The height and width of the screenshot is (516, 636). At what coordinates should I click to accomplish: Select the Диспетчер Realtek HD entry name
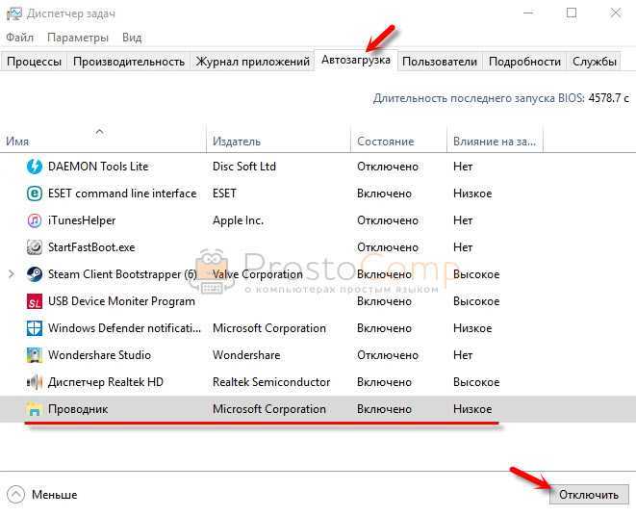click(x=106, y=382)
